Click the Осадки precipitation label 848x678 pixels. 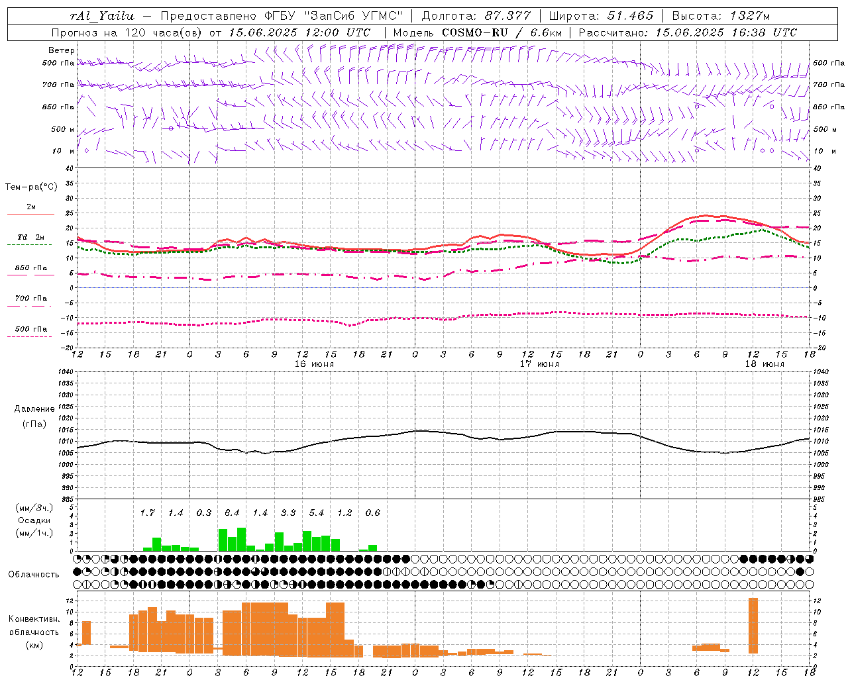[34, 520]
